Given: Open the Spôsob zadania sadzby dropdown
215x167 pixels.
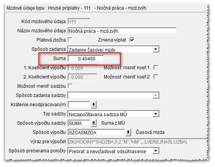Looking at the screenshot, I should [156, 95].
